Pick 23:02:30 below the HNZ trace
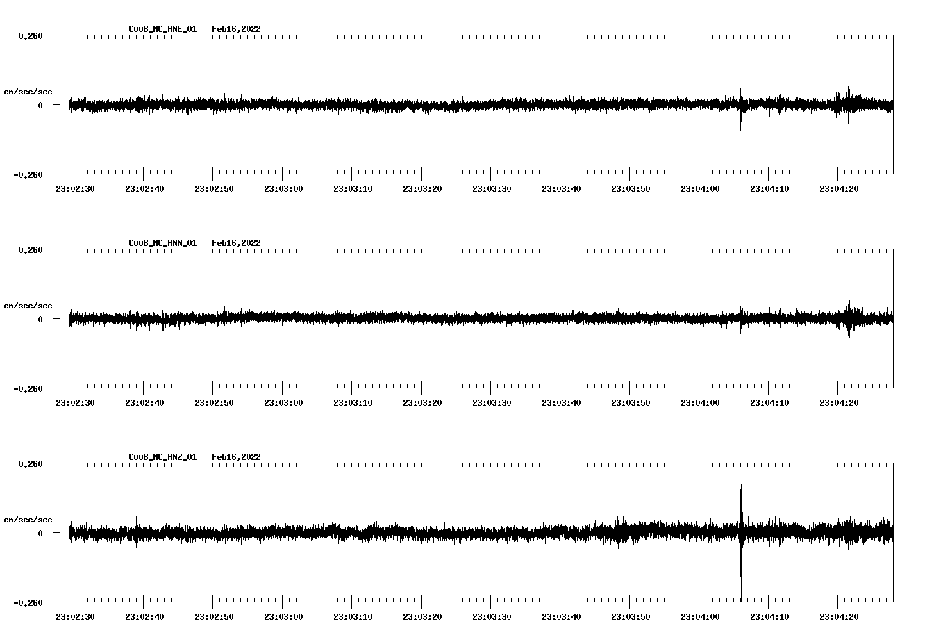This screenshot has width=943, height=642. point(75,617)
